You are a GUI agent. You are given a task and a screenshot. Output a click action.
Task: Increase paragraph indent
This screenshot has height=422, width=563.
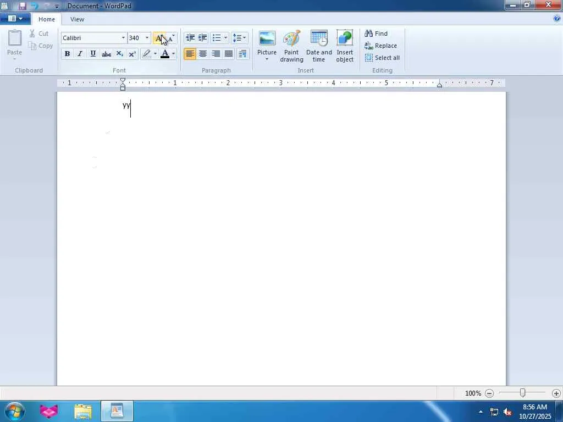[x=202, y=38]
